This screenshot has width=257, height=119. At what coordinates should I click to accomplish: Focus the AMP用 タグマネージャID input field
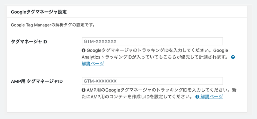[152, 81]
